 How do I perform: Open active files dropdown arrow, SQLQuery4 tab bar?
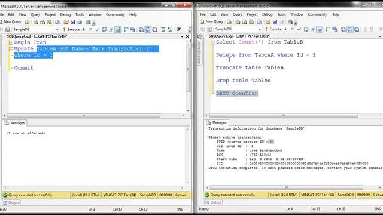coord(182,36)
